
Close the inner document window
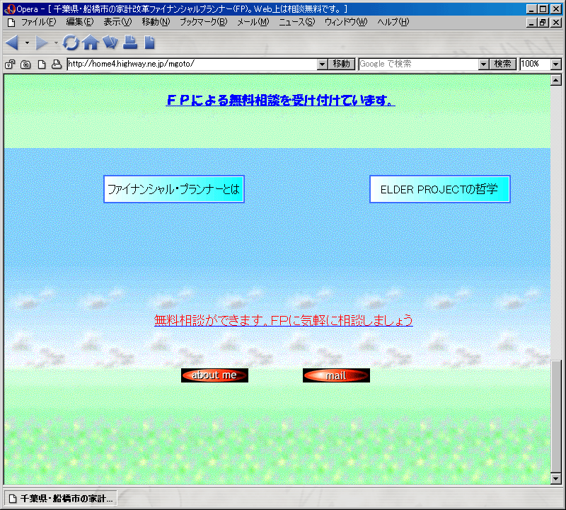pos(556,23)
